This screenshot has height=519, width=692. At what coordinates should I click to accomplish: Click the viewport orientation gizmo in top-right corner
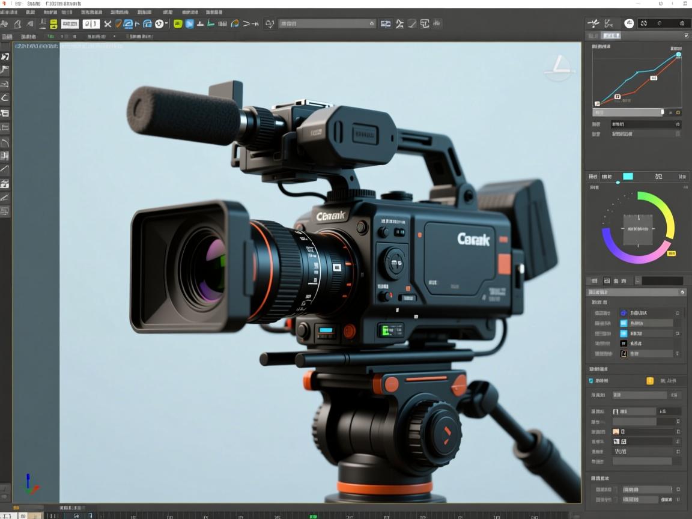559,68
